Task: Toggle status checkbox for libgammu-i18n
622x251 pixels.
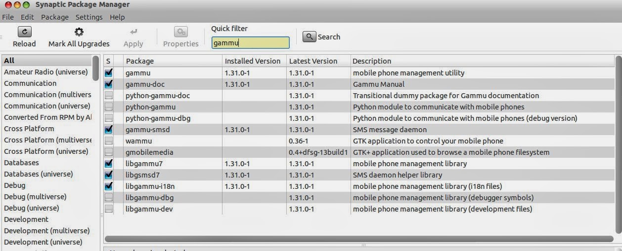Action: [108, 186]
